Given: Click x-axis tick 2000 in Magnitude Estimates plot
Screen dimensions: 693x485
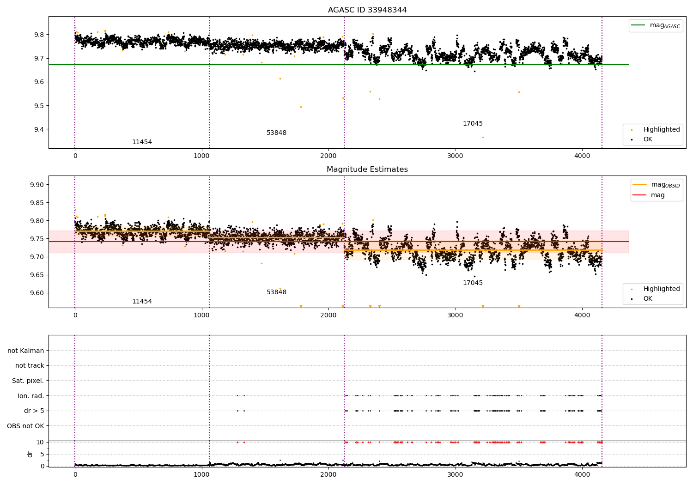Looking at the screenshot, I should point(328,315).
